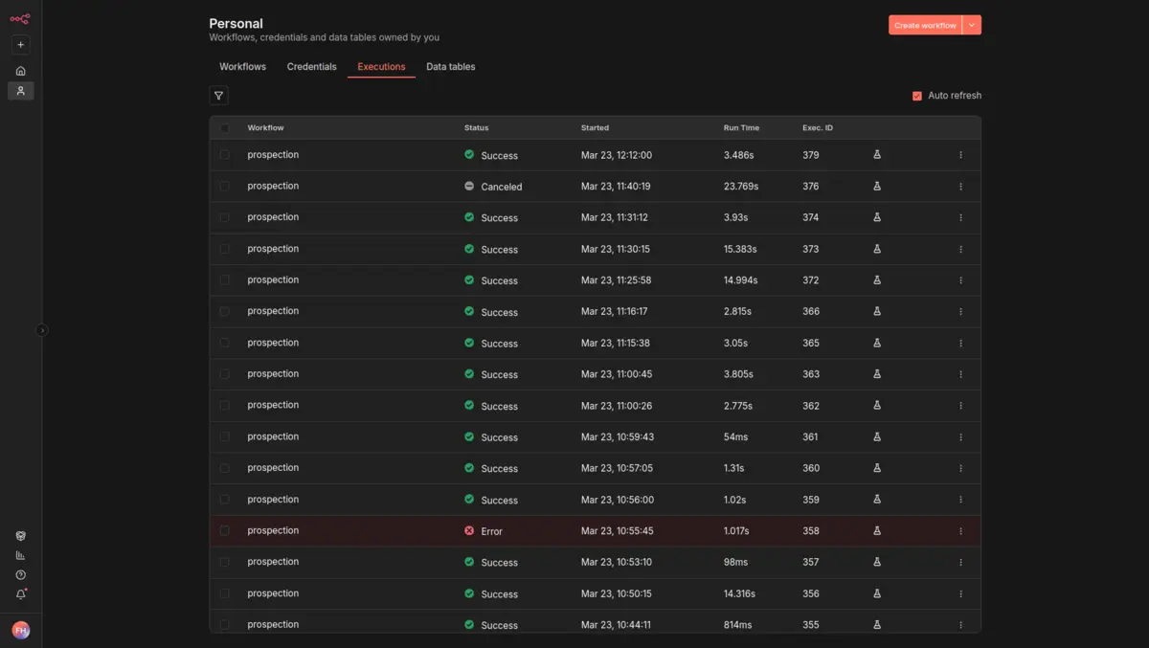
Task: Go to home Overview icon
Action: pyautogui.click(x=20, y=71)
